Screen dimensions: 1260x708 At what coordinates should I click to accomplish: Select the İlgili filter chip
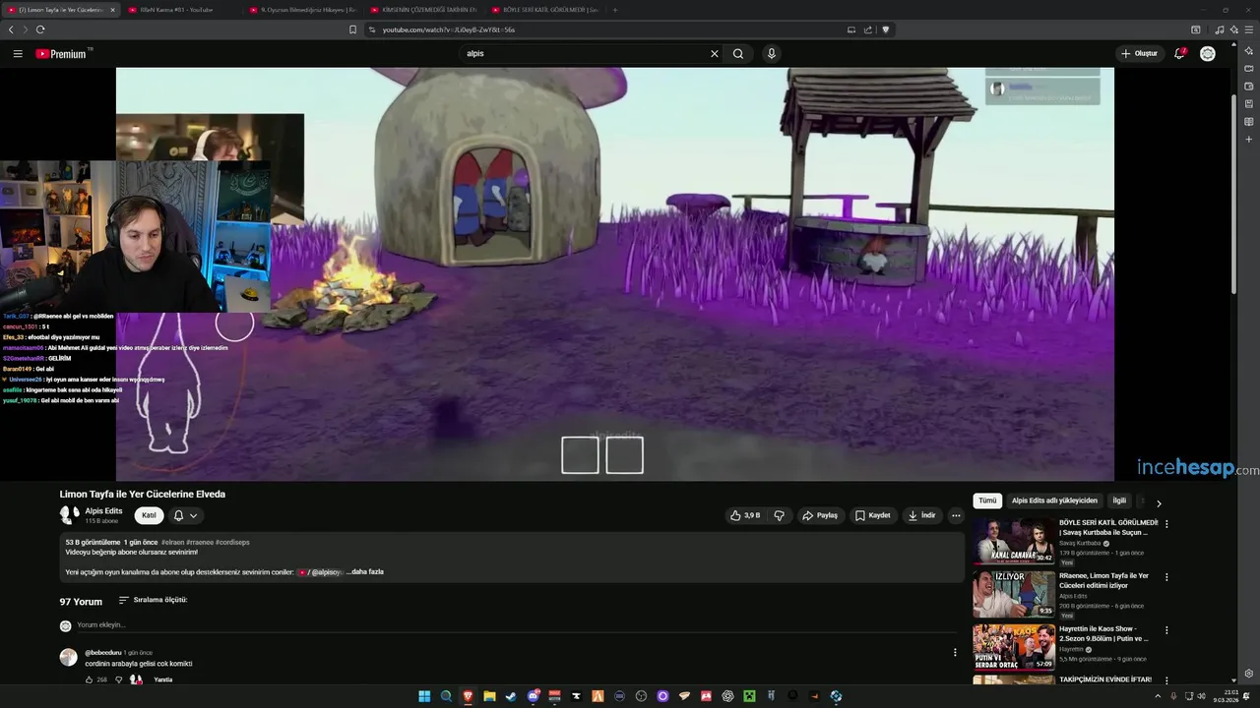point(1119,501)
